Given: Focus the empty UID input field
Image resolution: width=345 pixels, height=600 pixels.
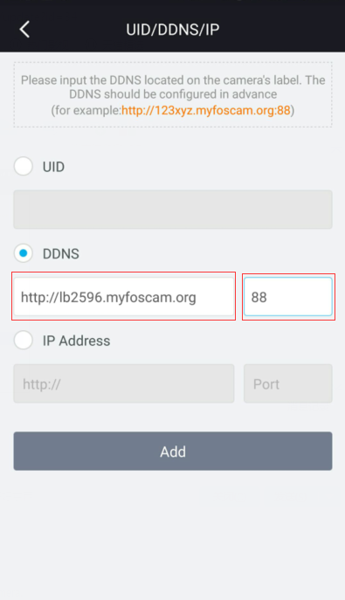Looking at the screenshot, I should coord(173,210).
